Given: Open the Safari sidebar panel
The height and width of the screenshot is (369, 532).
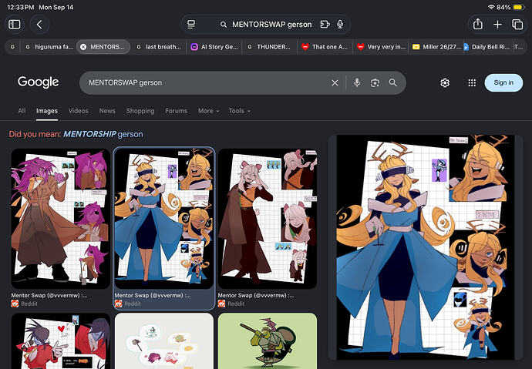Looking at the screenshot, I should coord(14,25).
